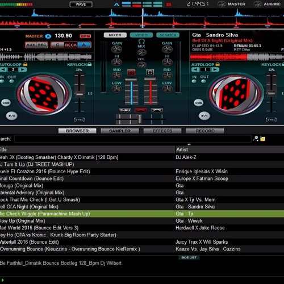
Task: Click in the search input field
Action: [x=133, y=139]
